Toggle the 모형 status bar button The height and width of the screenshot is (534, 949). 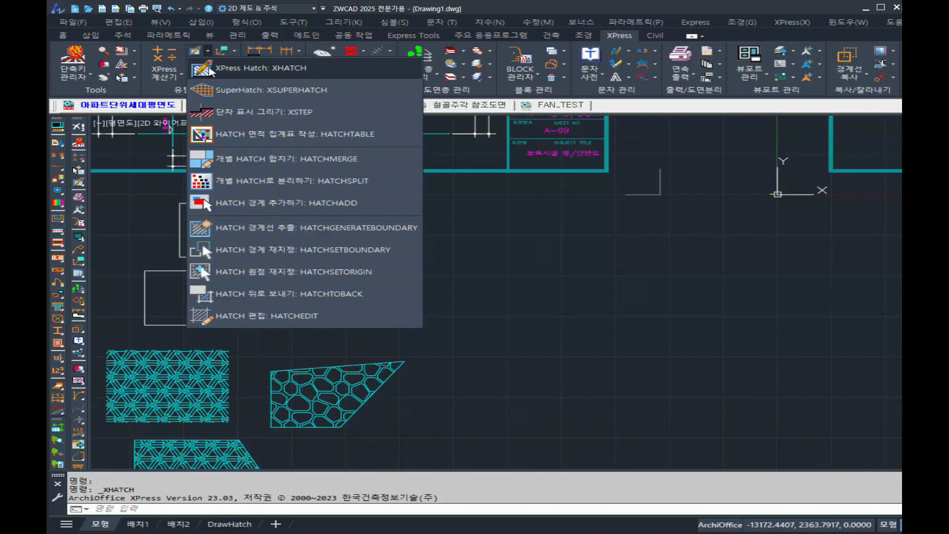(888, 525)
